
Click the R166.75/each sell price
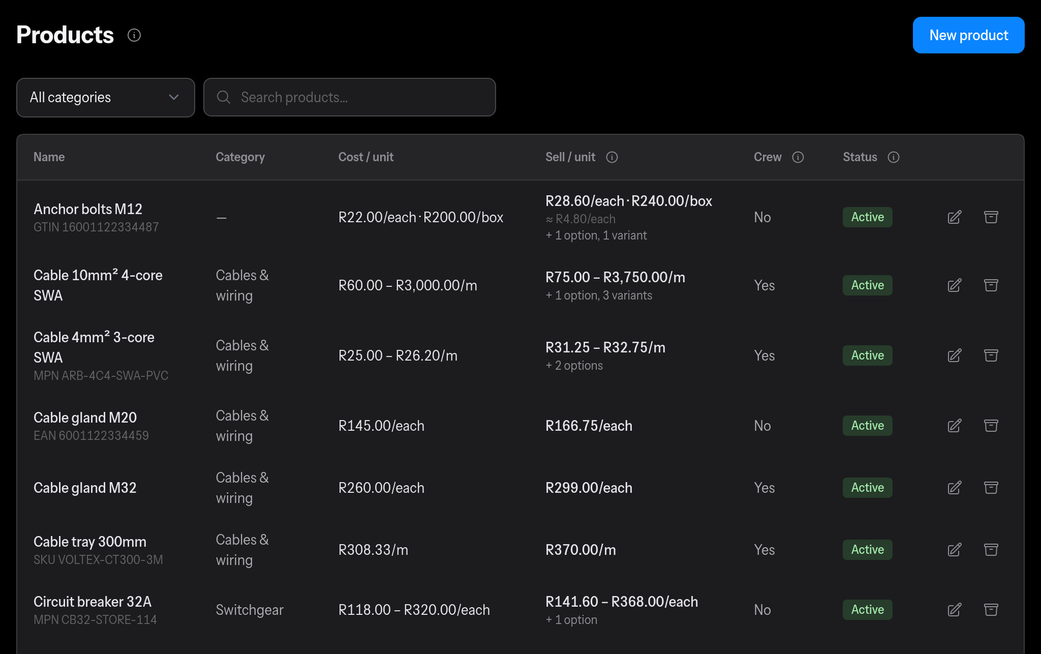(589, 426)
